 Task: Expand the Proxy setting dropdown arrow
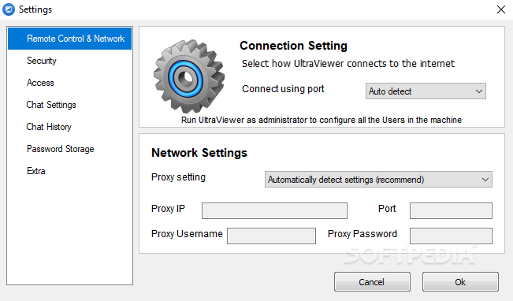pyautogui.click(x=485, y=180)
